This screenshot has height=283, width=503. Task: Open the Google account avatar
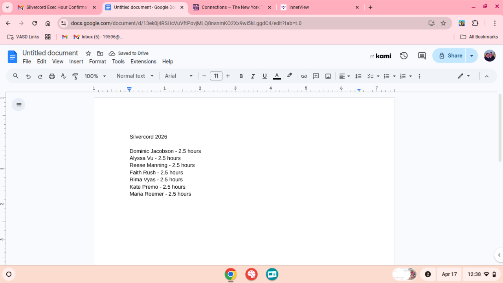[x=490, y=56]
